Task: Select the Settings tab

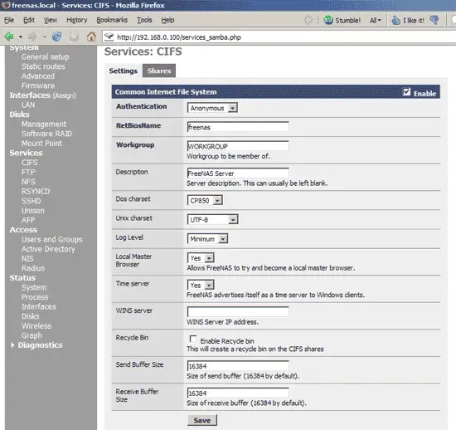Action: coord(123,71)
